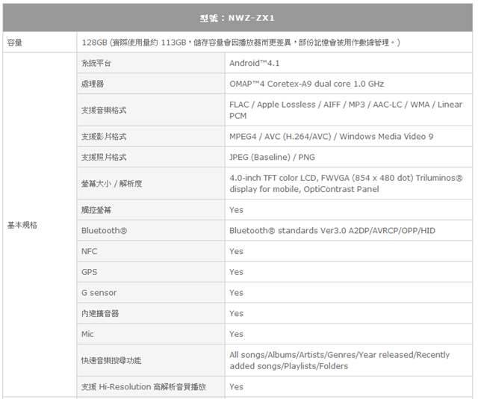
Task: Click the '支援照片格式' label cell
Action: point(151,157)
